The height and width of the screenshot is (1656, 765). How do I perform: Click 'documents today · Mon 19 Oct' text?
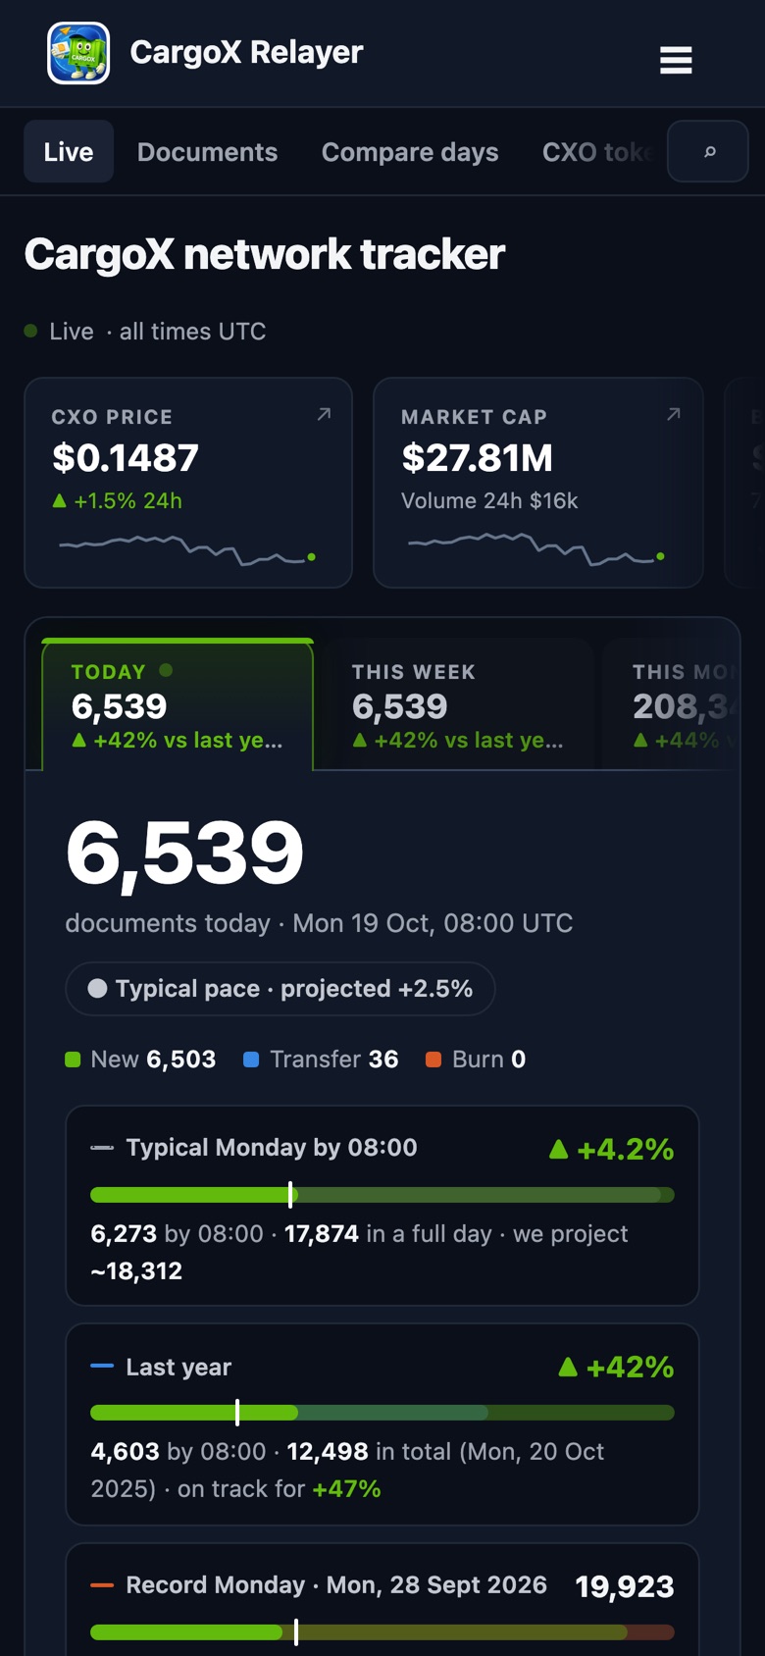pos(319,923)
